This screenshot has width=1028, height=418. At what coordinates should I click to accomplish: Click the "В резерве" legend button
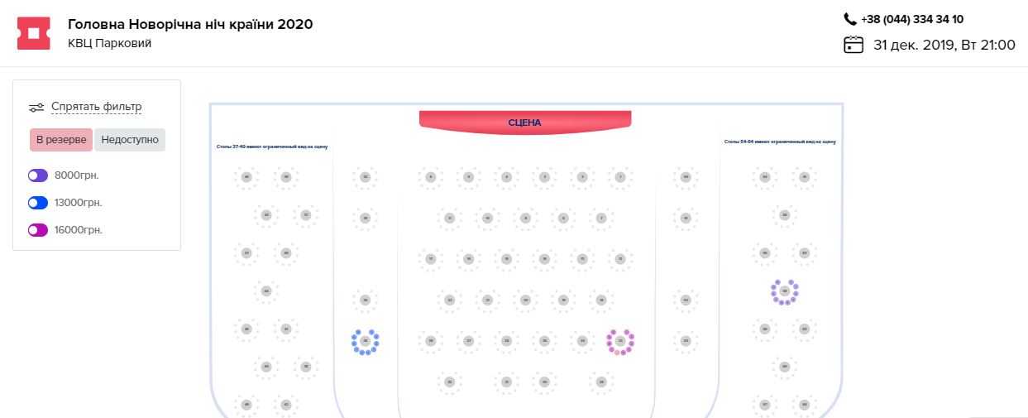61,140
